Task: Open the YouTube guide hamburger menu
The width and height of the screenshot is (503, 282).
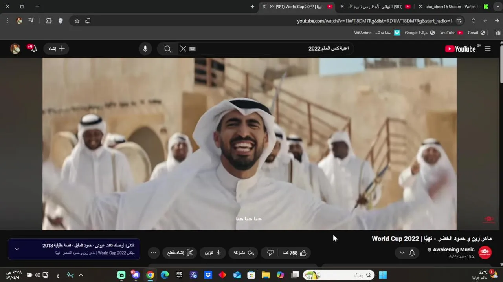Action: 488,49
